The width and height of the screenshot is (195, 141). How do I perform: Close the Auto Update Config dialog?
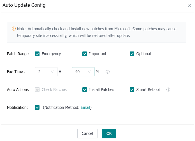pos(189,5)
